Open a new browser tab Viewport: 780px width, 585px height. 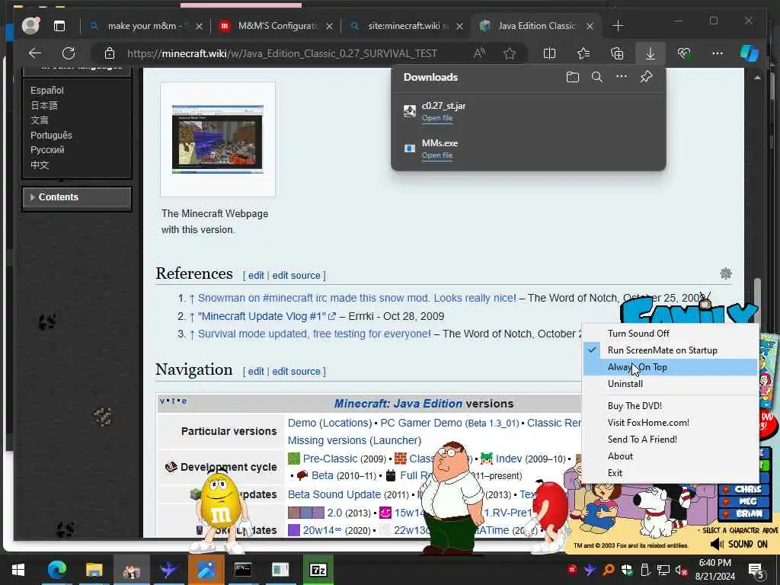click(618, 26)
